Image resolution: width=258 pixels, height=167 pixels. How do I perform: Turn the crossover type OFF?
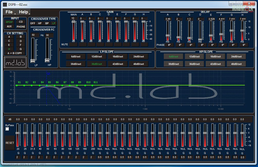coord(33,23)
